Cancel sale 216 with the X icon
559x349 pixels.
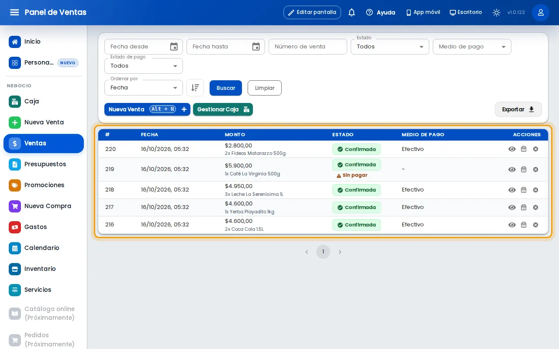535,225
